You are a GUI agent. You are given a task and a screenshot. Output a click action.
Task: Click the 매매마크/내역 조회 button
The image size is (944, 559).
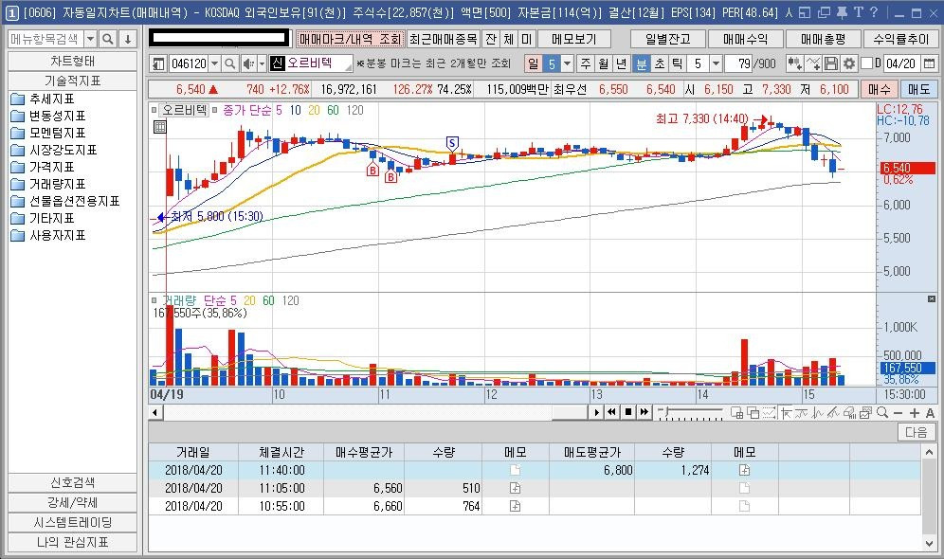[x=350, y=39]
